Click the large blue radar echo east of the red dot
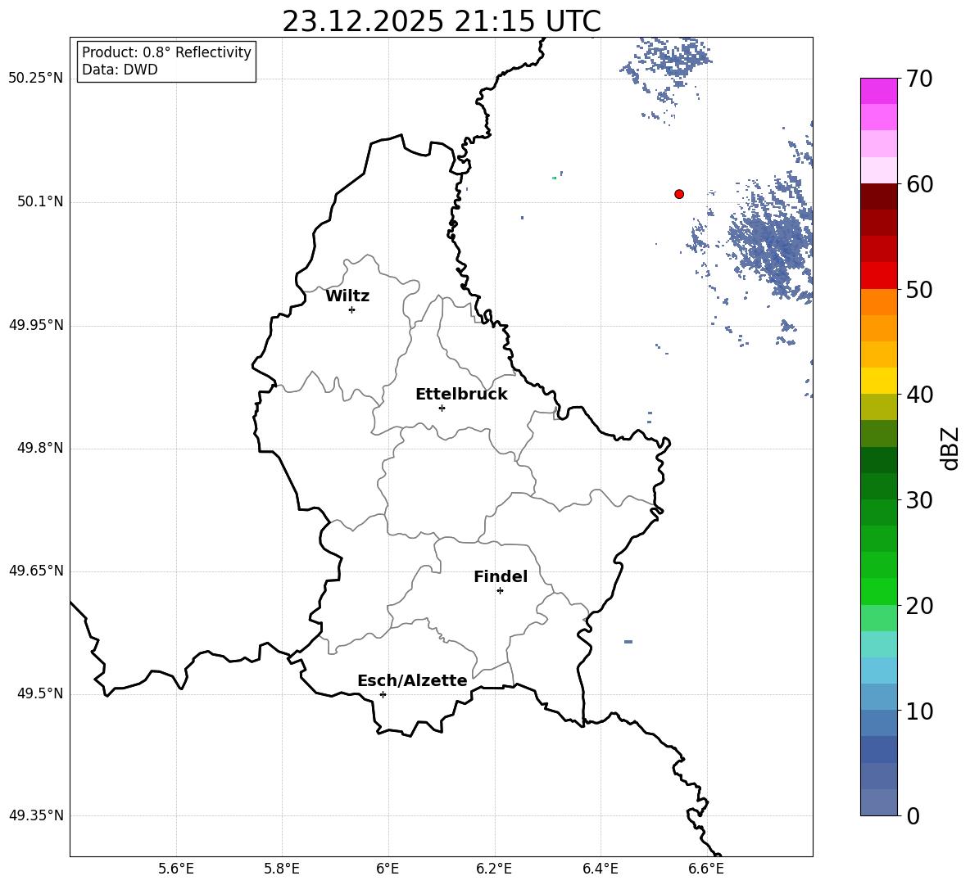The width and height of the screenshot is (970, 885). 770,241
